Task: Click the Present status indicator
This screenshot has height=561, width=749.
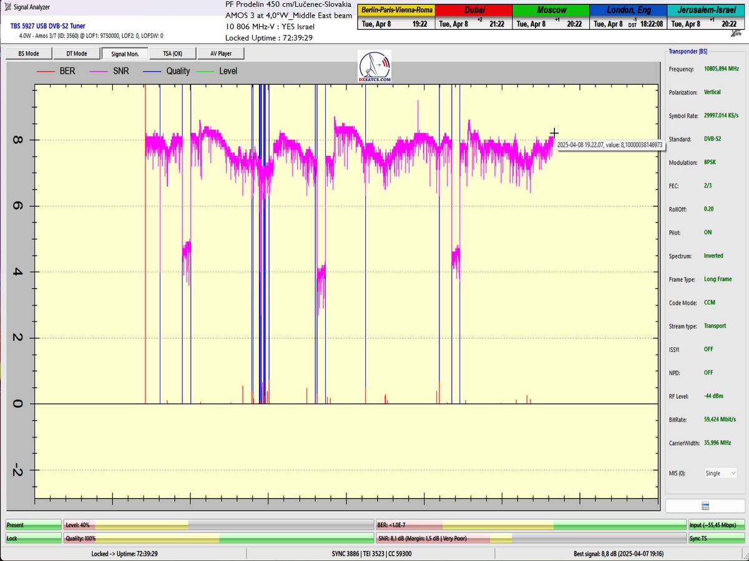Action: tap(34, 525)
